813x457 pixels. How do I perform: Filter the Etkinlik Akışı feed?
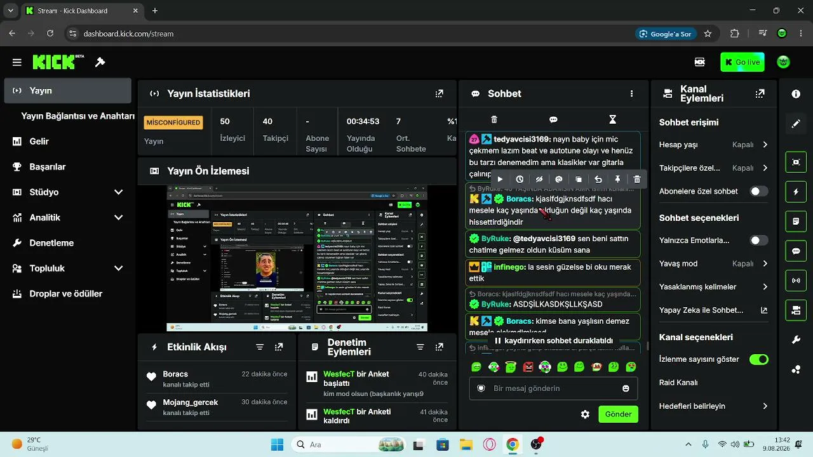point(260,347)
